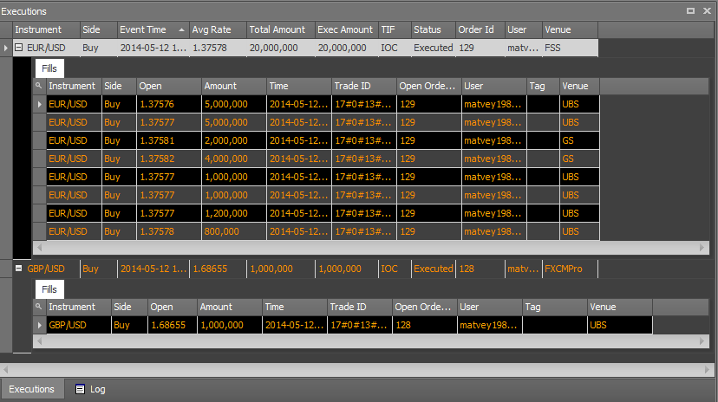This screenshot has height=402, width=718.
Task: Click the 1.68655 open rate in GBP/USD fill
Action: 173,325
